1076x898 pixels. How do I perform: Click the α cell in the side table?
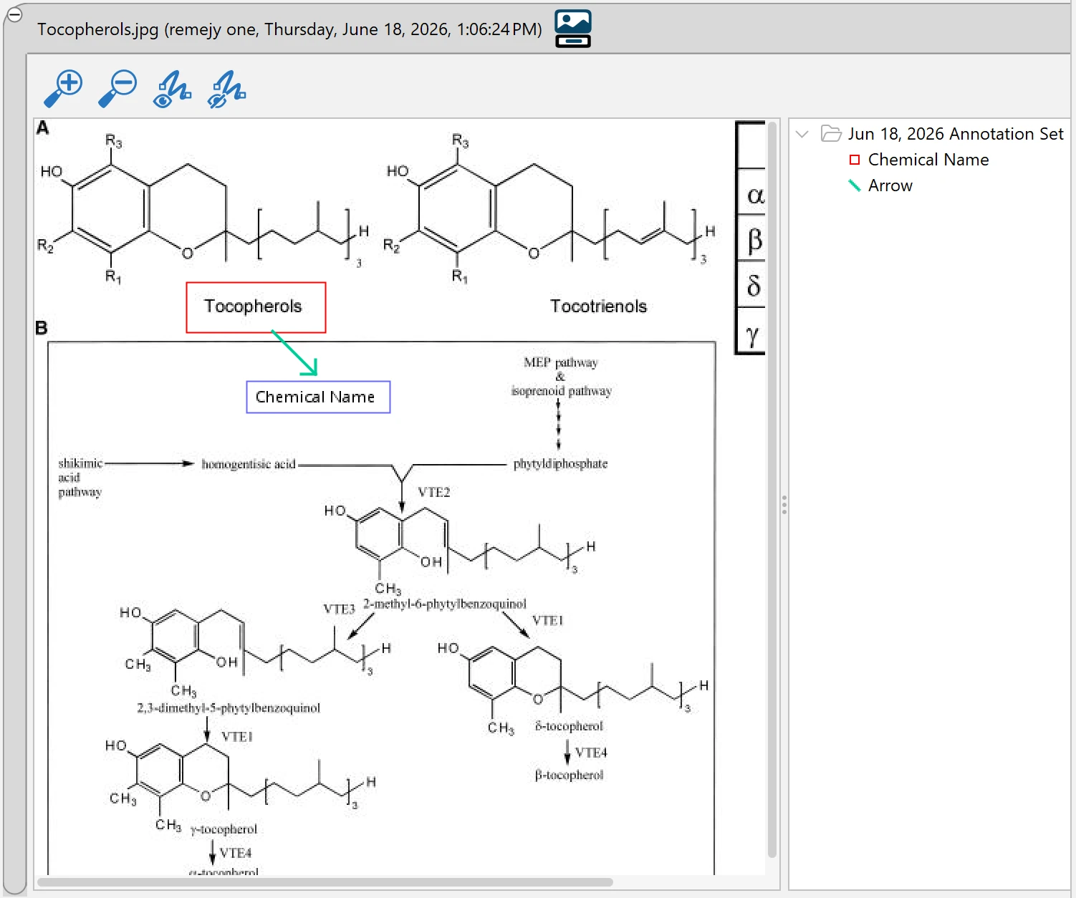pos(752,192)
